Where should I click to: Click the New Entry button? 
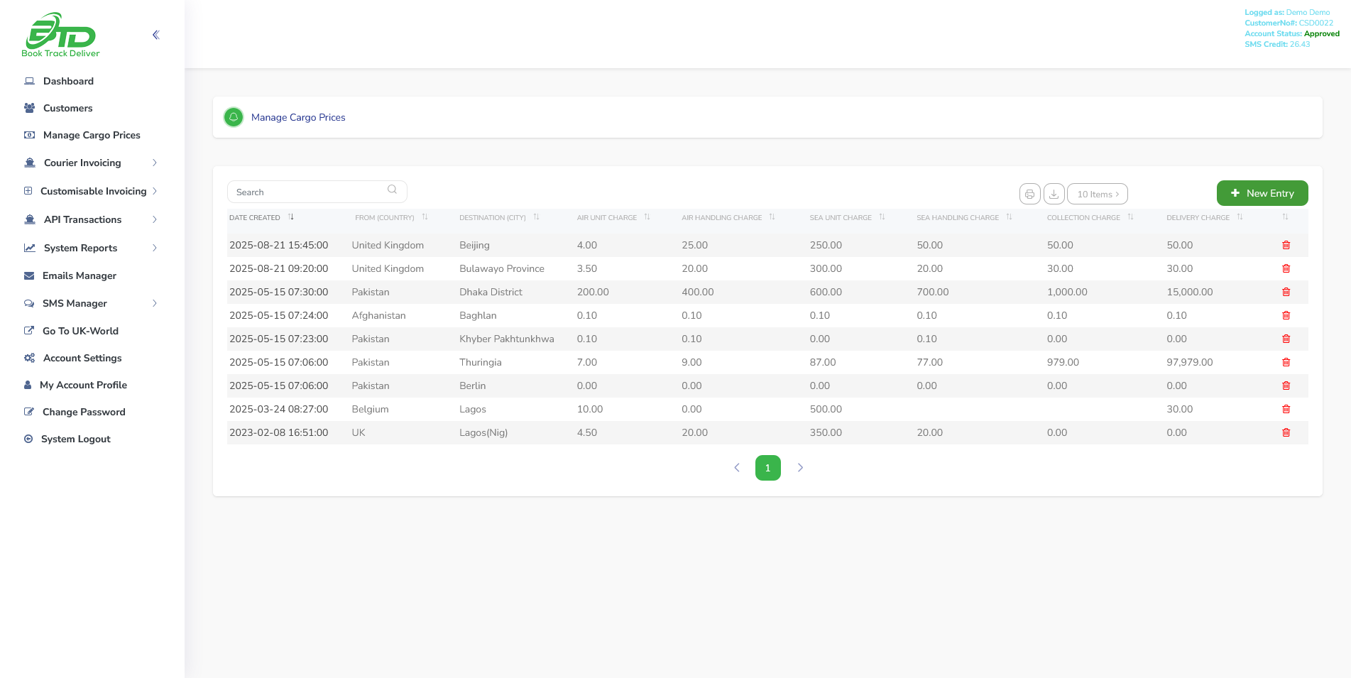(x=1262, y=192)
